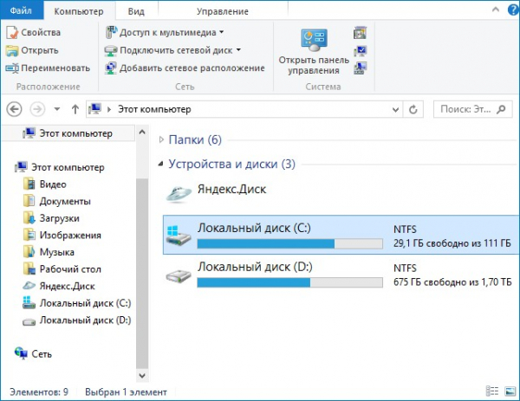
Task: Switch to the large icons view in status bar
Action: (510, 391)
